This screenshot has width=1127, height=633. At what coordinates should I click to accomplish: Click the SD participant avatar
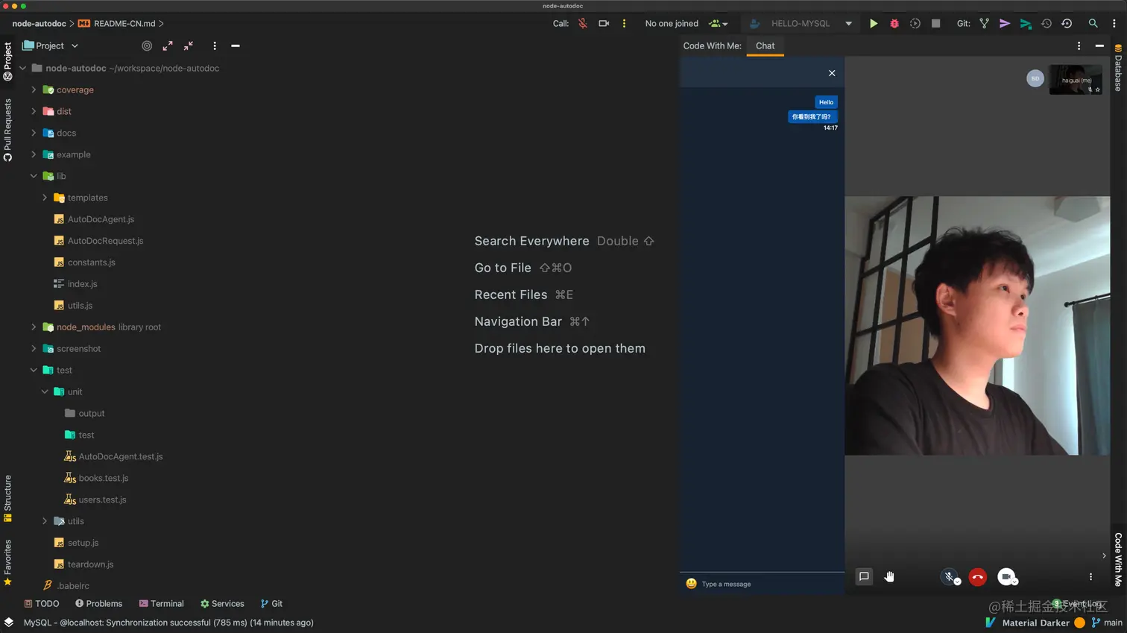tap(1035, 78)
